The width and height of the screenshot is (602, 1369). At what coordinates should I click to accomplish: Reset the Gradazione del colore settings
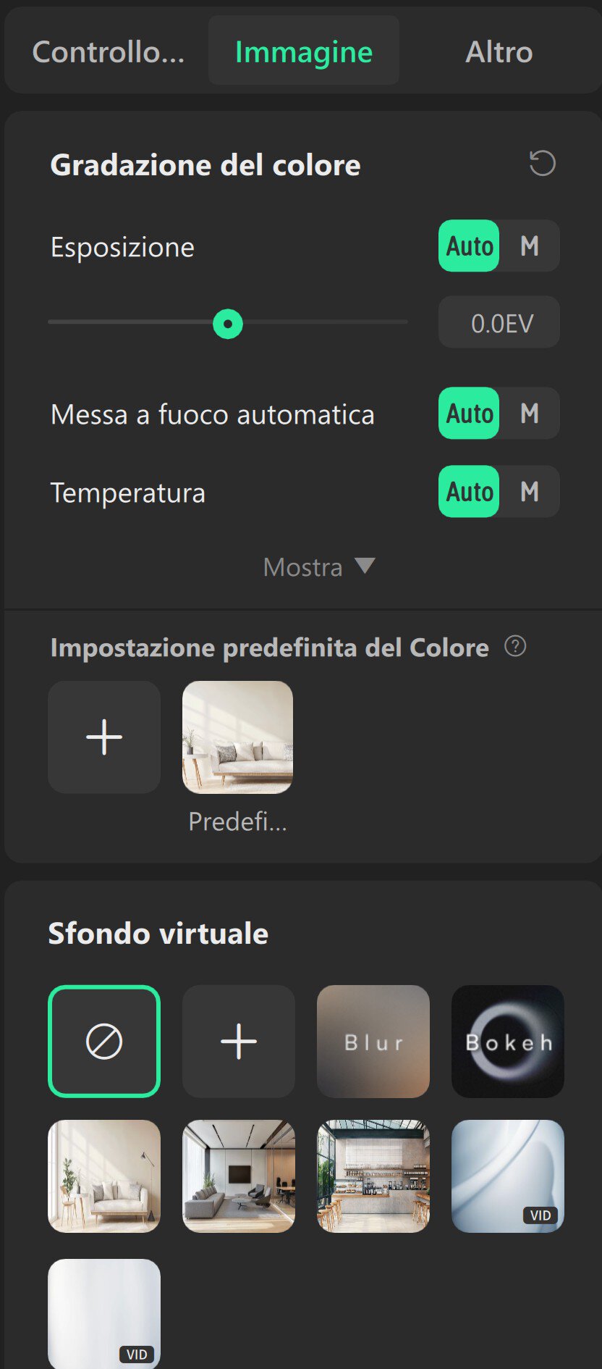[542, 164]
